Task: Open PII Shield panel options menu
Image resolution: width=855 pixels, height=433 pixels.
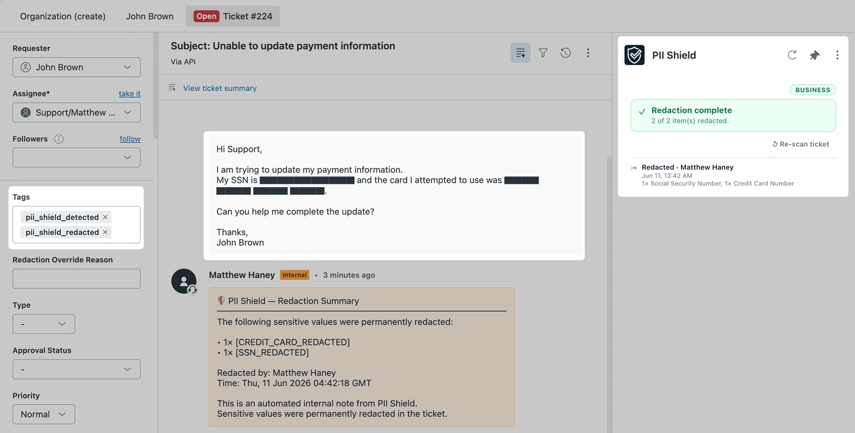Action: 837,55
